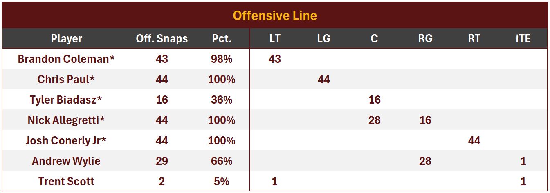Viewport: 550px width, 193px height.
Task: Click the LG column header
Action: (x=323, y=39)
